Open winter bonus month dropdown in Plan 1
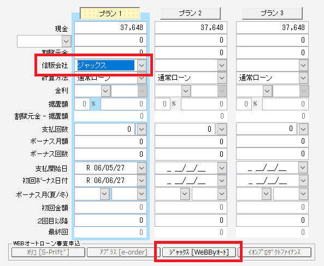The image size is (324, 266). pyautogui.click(x=142, y=194)
